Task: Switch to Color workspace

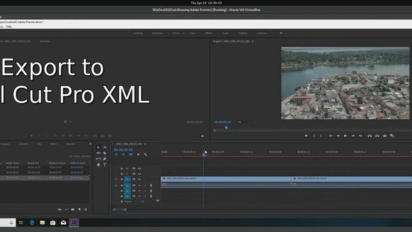Action: click(192, 33)
